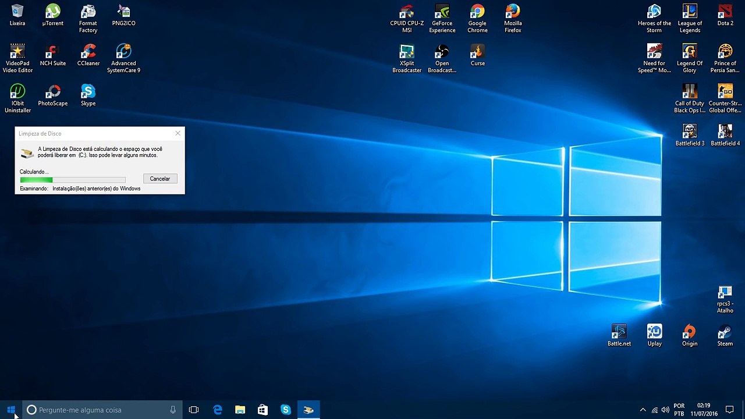The image size is (745, 419).
Task: Select the µTorrent desktop shortcut
Action: (53, 16)
